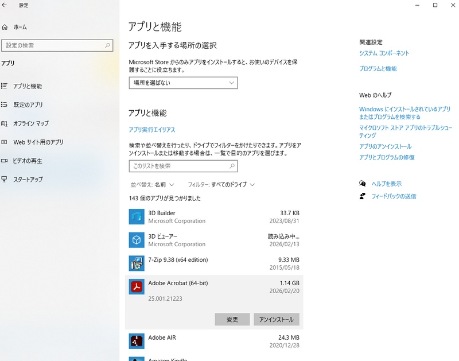This screenshot has width=459, height=361.
Task: Open the フィードバックの送信 feedback icon
Action: 362,197
